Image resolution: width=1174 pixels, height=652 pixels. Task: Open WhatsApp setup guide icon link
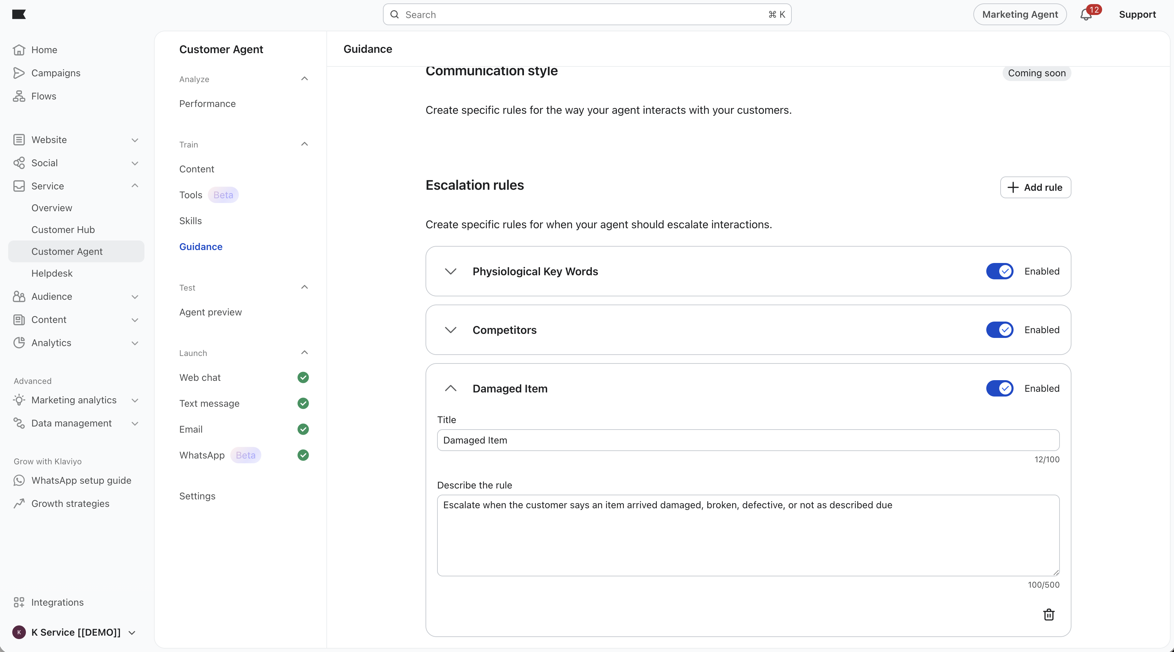[x=19, y=480]
